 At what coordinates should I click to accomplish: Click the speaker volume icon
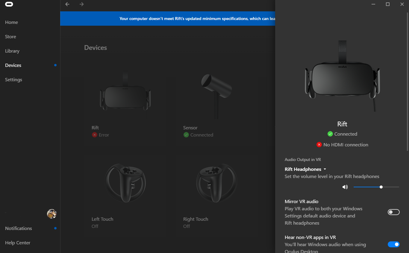click(x=345, y=187)
